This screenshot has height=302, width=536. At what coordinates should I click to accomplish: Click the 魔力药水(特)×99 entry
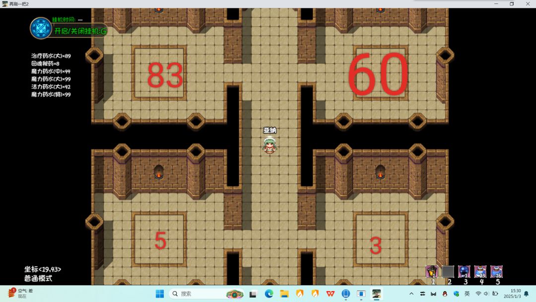pos(51,94)
